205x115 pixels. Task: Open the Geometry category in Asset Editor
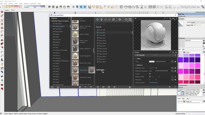click(105, 19)
